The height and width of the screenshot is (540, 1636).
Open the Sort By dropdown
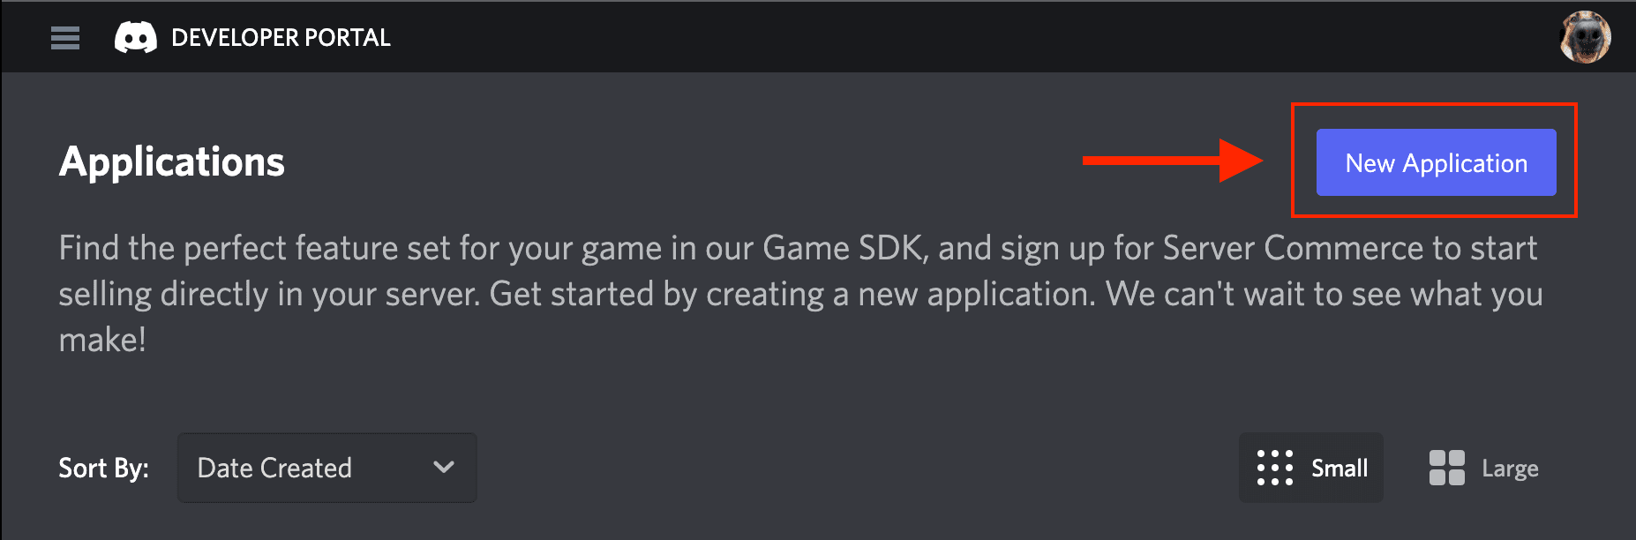[327, 468]
